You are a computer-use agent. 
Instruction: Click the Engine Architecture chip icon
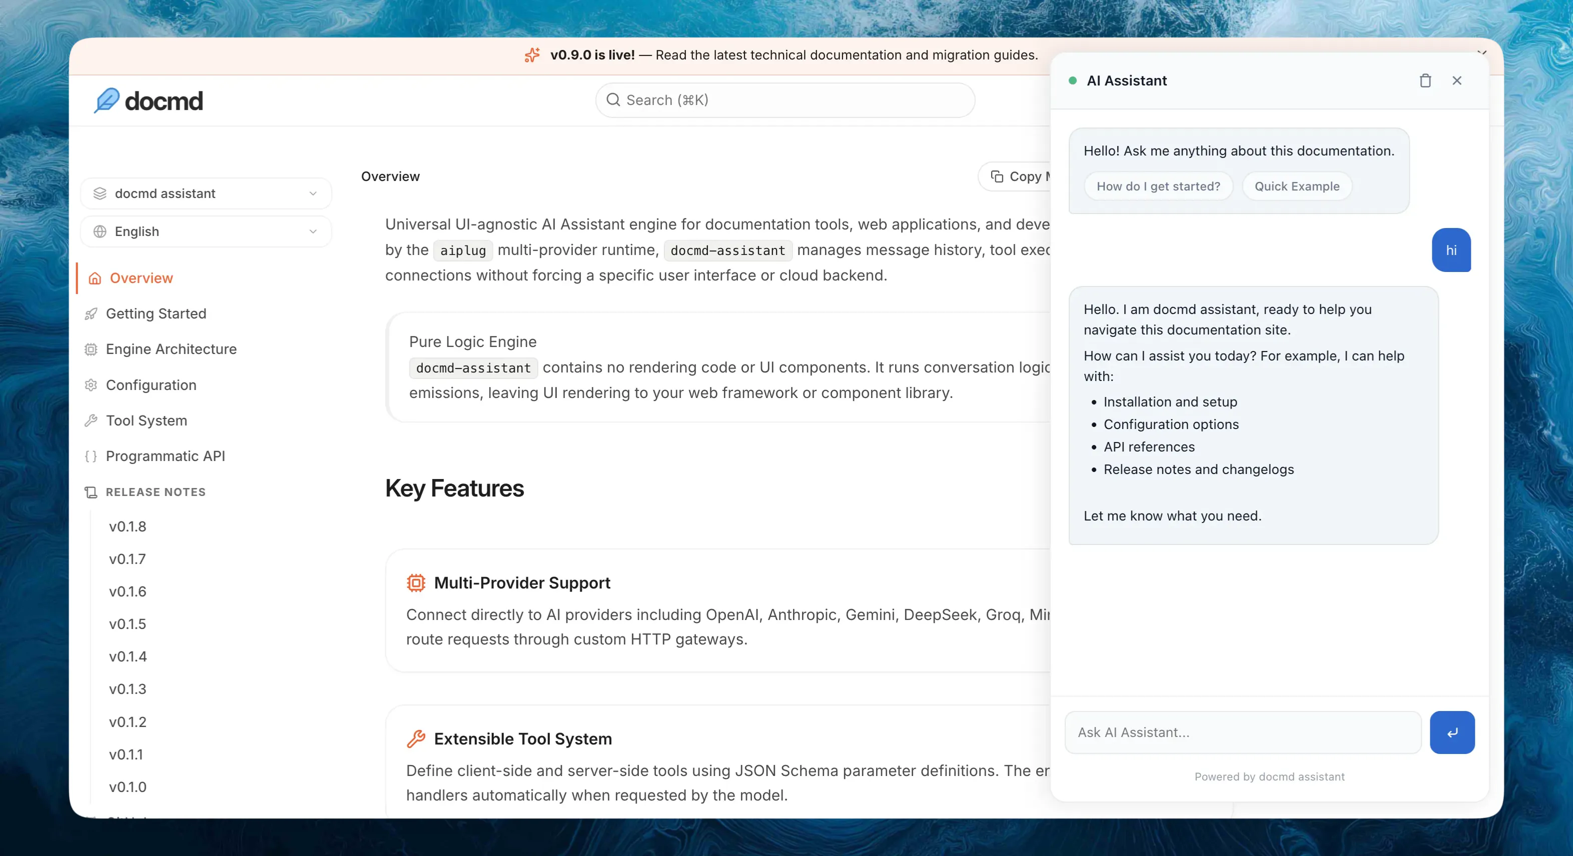click(x=91, y=349)
